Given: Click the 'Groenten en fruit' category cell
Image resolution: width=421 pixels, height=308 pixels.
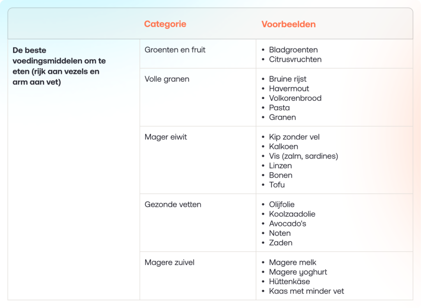Looking at the screenshot, I should (175, 50).
